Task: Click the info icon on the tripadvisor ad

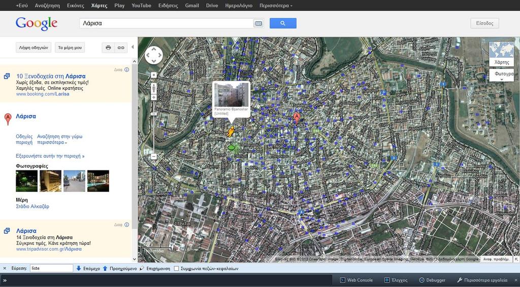Action: tap(126, 225)
